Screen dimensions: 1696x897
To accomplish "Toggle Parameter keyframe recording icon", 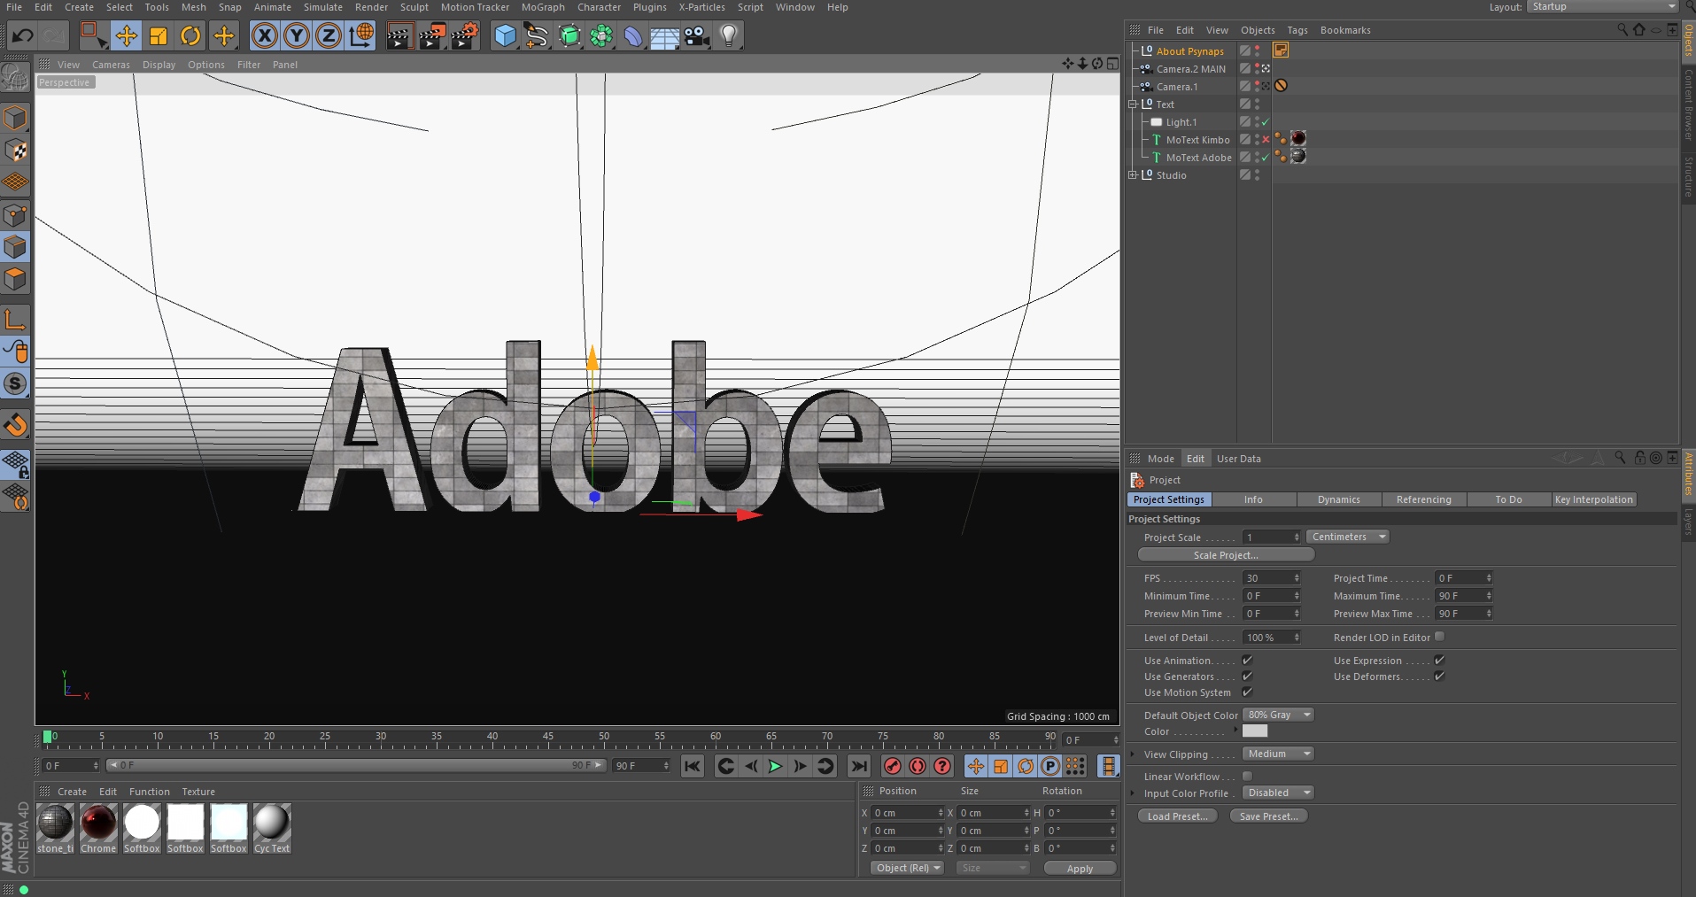I will (1050, 767).
